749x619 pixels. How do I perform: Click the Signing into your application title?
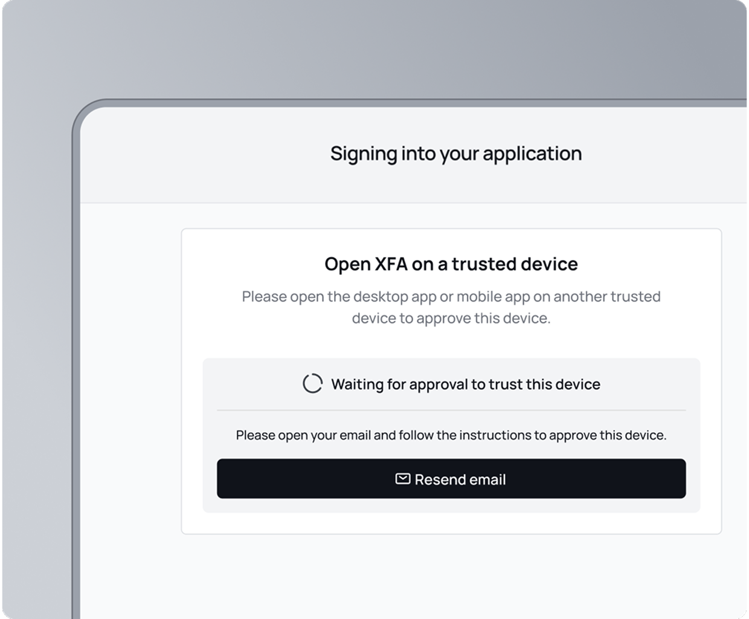point(455,153)
